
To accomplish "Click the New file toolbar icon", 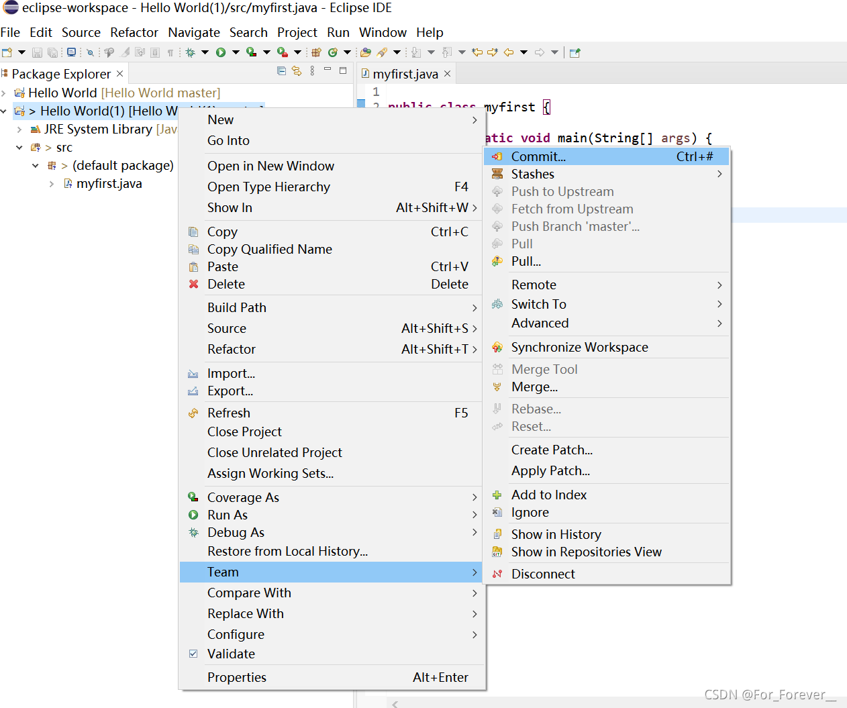I will [x=7, y=52].
